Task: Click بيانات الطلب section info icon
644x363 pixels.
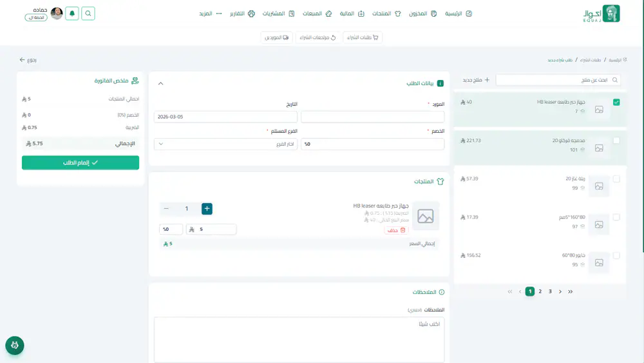Action: click(440, 83)
